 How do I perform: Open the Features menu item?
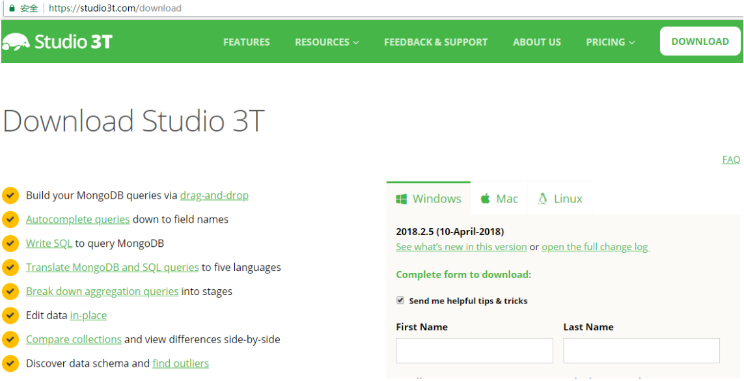[246, 42]
